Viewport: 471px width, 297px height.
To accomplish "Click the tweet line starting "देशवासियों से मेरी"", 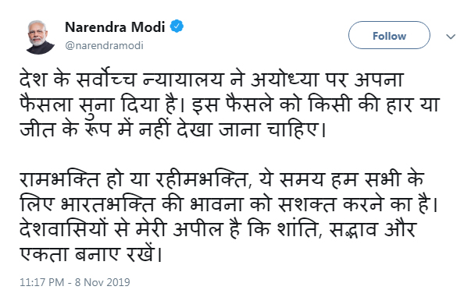I will click(x=218, y=229).
